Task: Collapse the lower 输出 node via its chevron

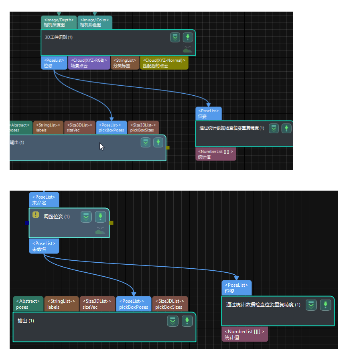Action: 172,321
